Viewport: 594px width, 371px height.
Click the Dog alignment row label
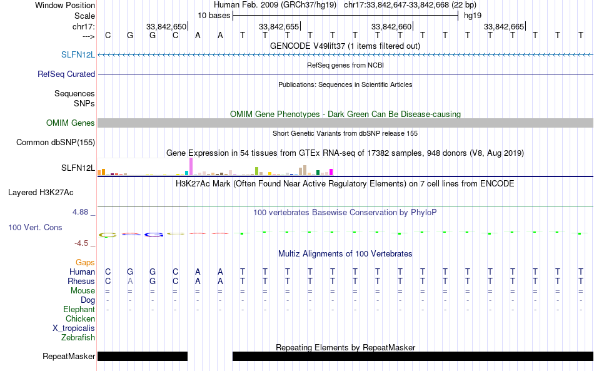(x=88, y=300)
